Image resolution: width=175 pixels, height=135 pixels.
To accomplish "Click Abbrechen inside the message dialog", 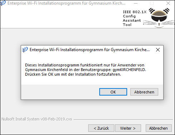I will click(x=144, y=92).
